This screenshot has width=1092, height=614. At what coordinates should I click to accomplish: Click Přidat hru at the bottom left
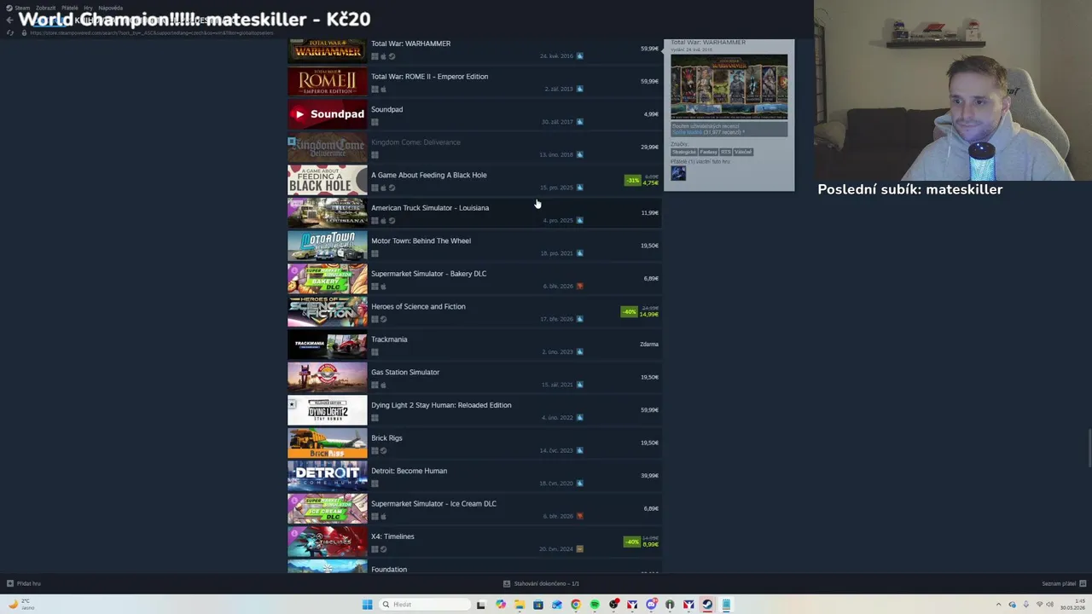click(x=24, y=583)
